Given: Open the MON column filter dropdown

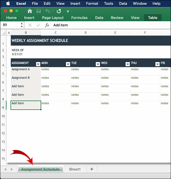Looking at the screenshot, I should (x=68, y=64).
